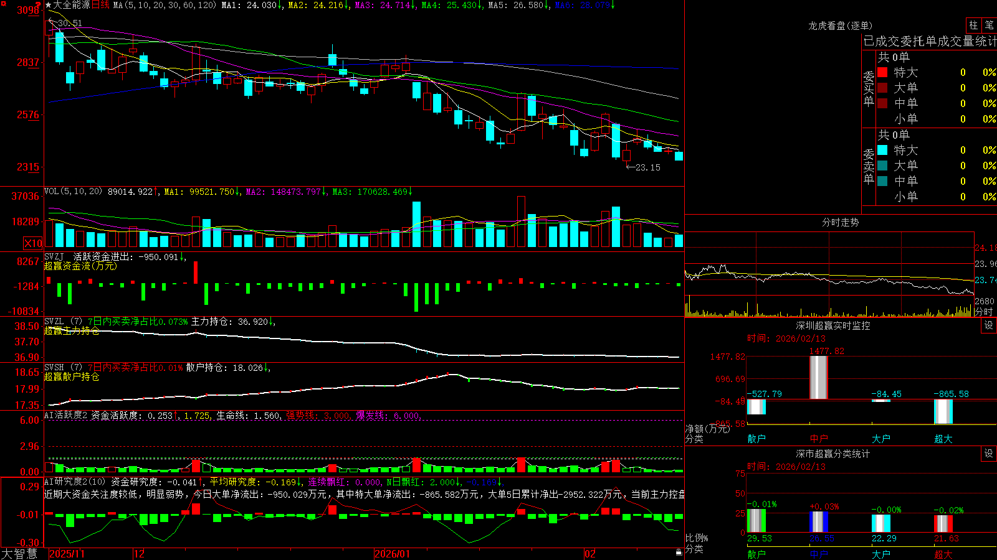Select the 超大 category in 超赢实时监控
Screen dimensions: 997x560
[943, 439]
